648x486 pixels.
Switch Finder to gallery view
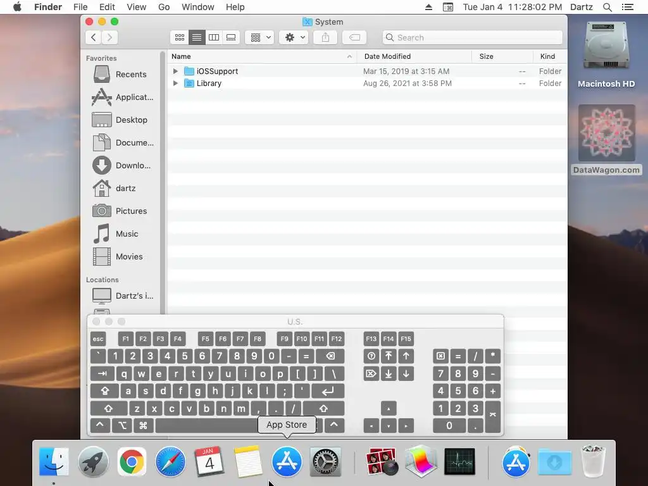(231, 37)
